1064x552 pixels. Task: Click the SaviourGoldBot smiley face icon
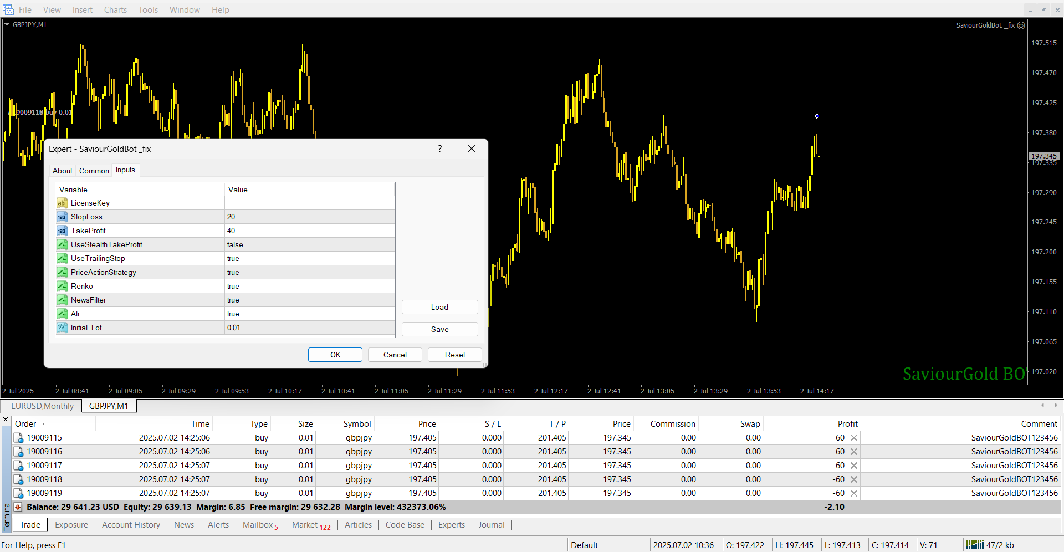(x=1021, y=25)
